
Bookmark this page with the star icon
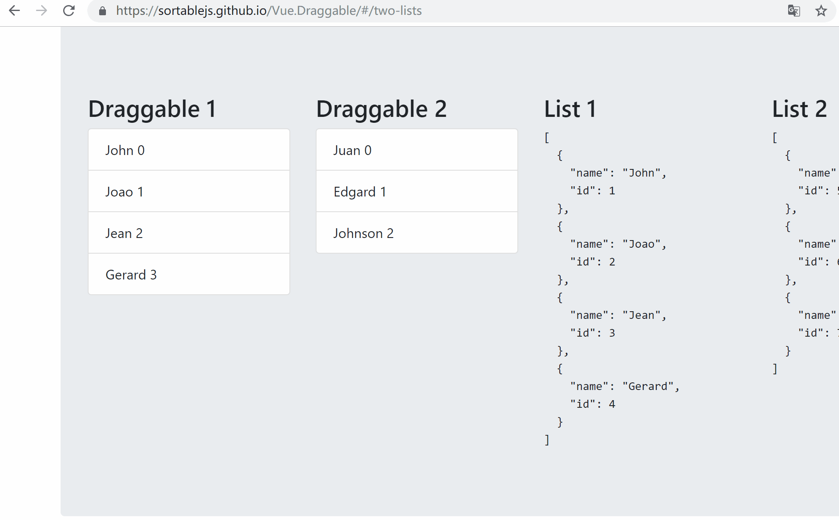pos(821,11)
